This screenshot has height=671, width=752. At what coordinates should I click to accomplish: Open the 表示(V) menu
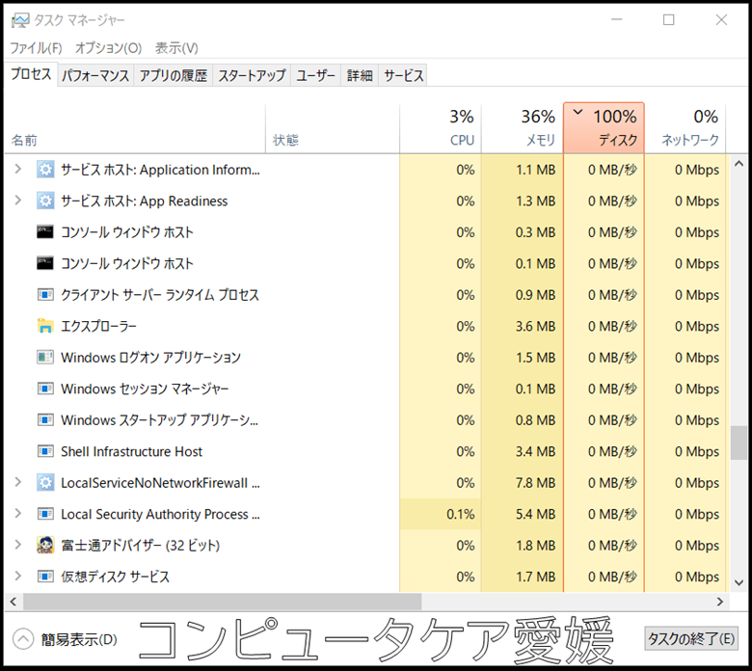pyautogui.click(x=176, y=48)
